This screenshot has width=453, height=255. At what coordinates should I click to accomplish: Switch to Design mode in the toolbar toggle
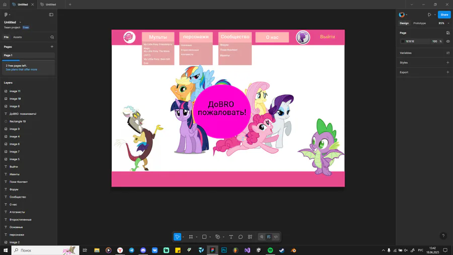point(269,237)
